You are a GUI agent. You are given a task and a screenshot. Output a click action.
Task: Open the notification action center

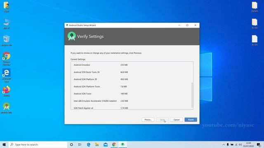pos(259,144)
